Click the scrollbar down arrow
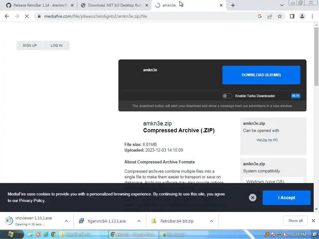 coord(316,209)
